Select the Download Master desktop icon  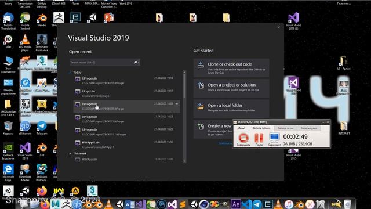[25, 173]
